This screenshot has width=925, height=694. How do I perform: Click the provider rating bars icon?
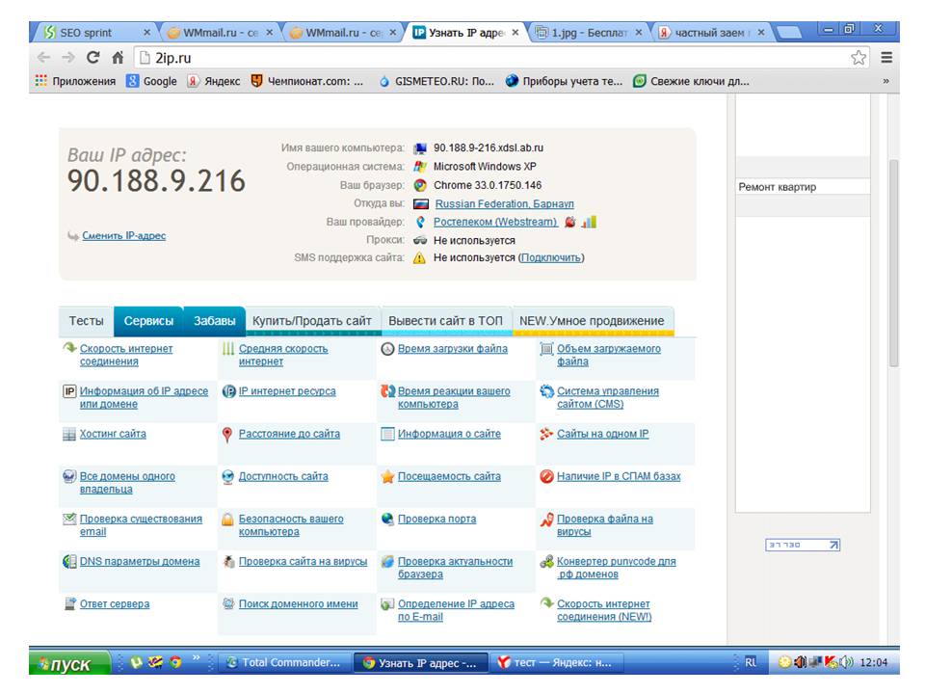589,222
